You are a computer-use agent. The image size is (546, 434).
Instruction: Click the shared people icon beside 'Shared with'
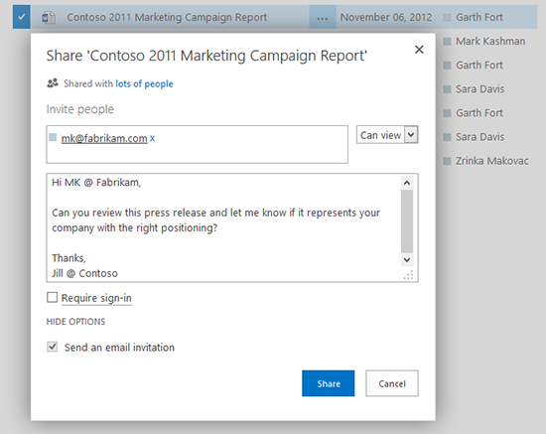53,83
